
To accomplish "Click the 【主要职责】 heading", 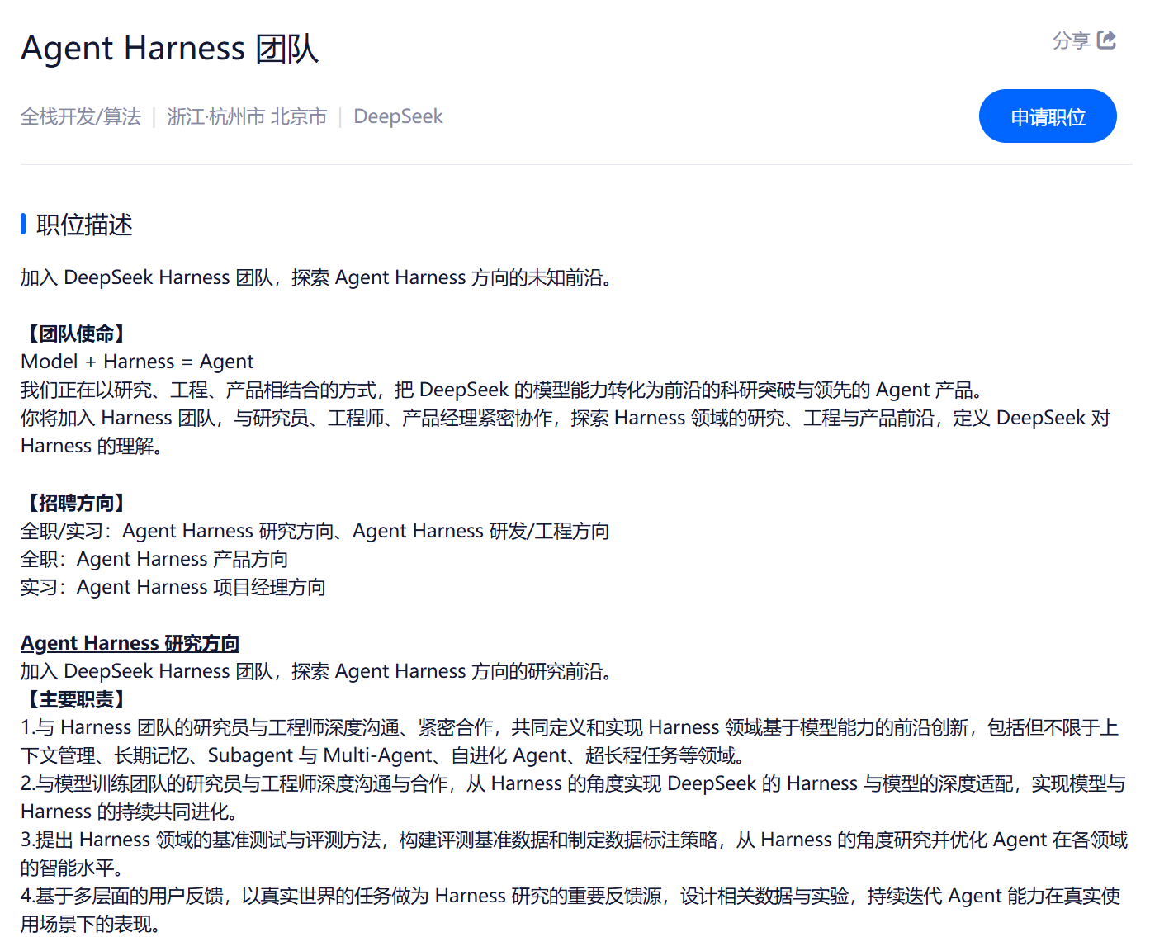I will [x=77, y=699].
